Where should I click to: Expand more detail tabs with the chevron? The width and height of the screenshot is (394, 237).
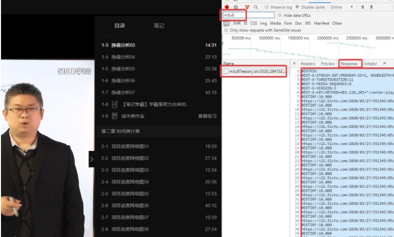point(384,63)
